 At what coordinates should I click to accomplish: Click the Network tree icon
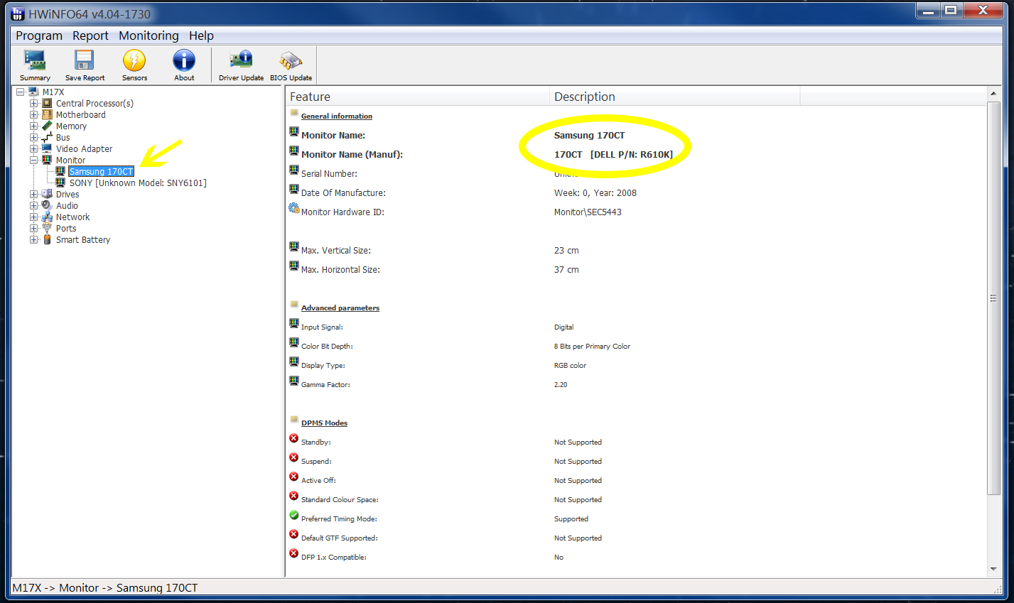tap(48, 217)
